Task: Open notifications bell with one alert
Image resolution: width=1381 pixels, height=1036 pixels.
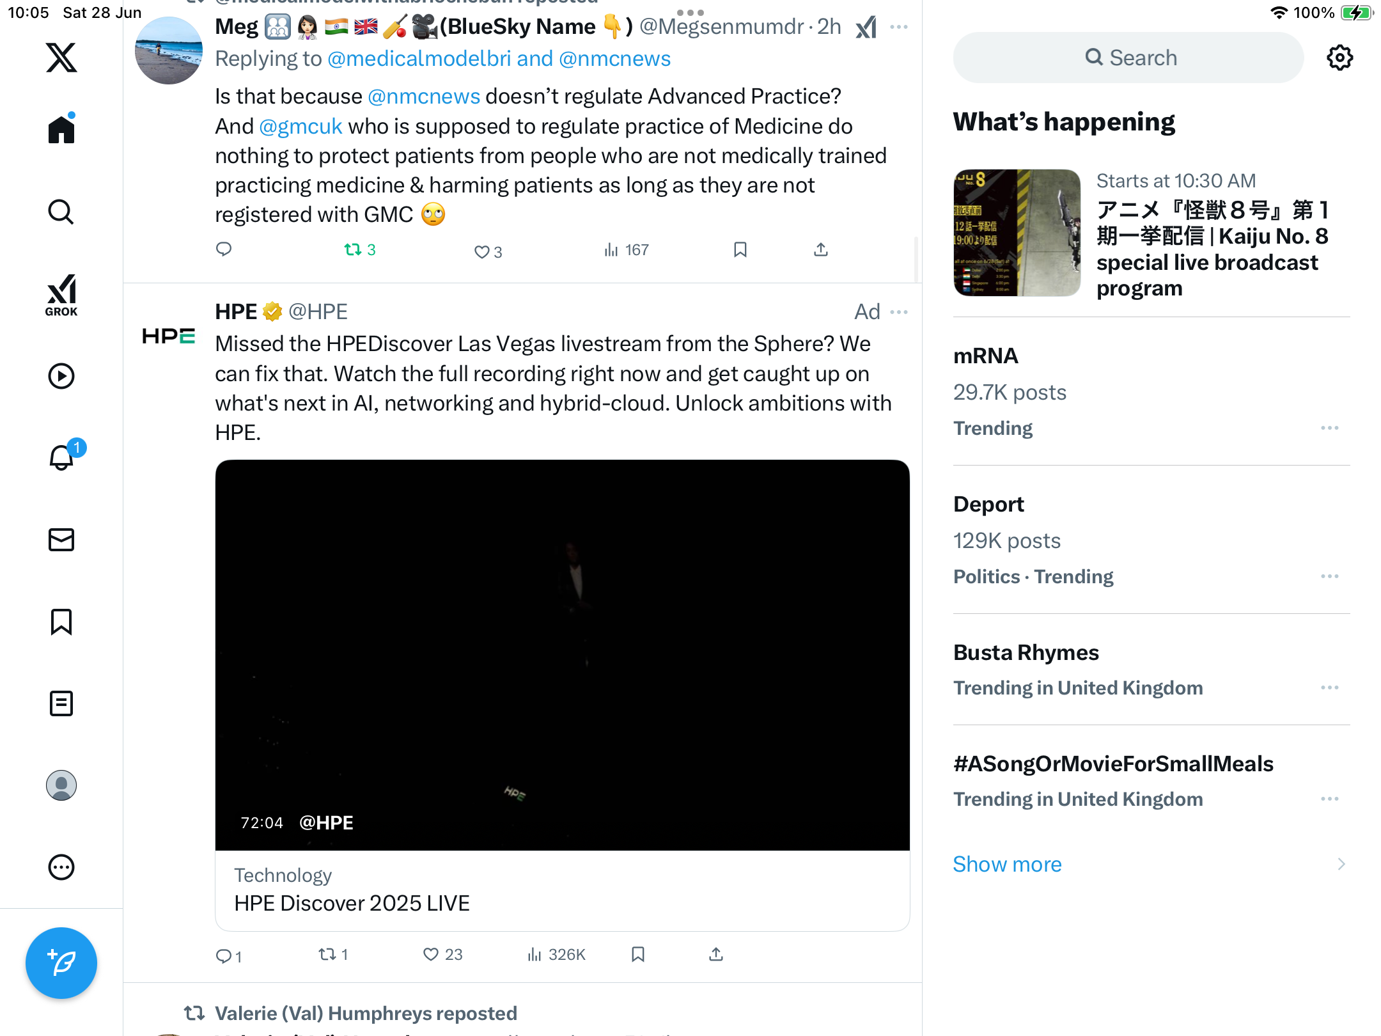Action: (x=63, y=457)
